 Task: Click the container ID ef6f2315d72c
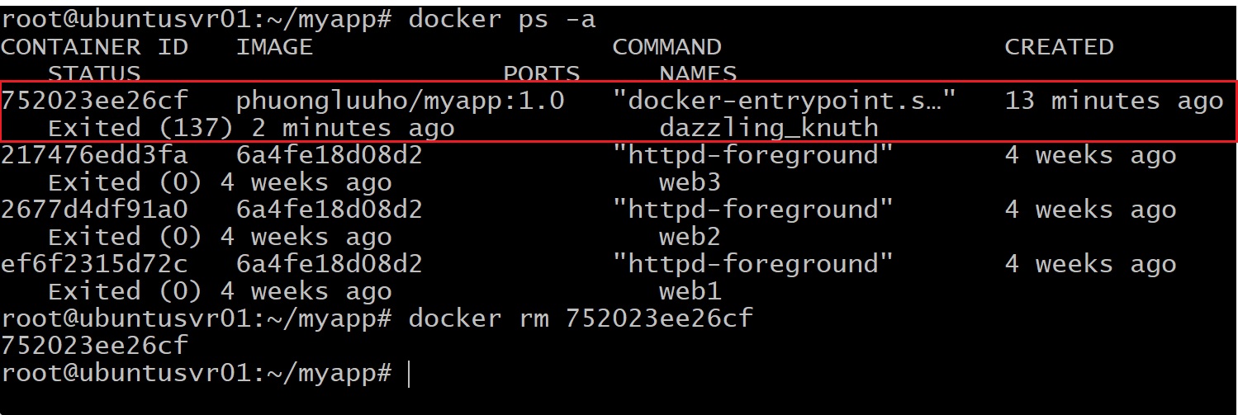pos(94,264)
